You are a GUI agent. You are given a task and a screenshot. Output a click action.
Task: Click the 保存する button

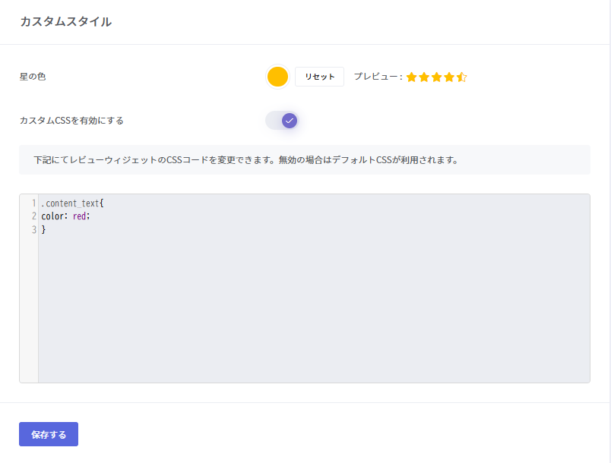coord(49,434)
